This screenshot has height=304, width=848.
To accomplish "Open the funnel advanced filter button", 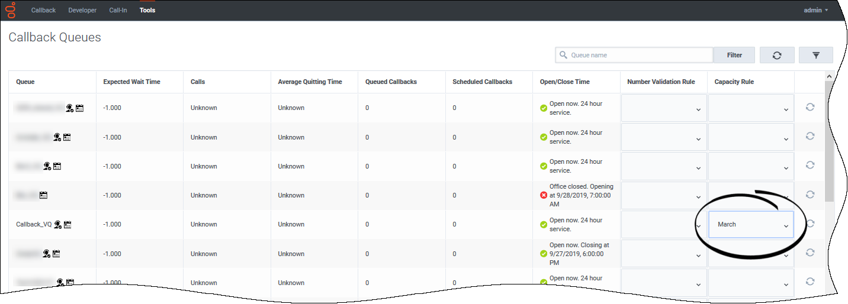I will point(815,55).
